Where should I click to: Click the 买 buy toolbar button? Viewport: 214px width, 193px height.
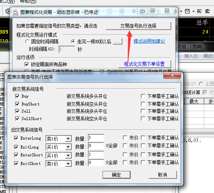tap(199, 11)
